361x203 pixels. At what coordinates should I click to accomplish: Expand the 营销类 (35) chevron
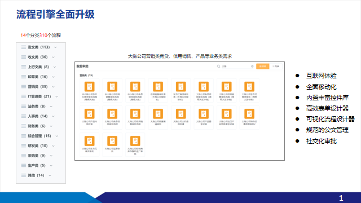(x=53, y=87)
